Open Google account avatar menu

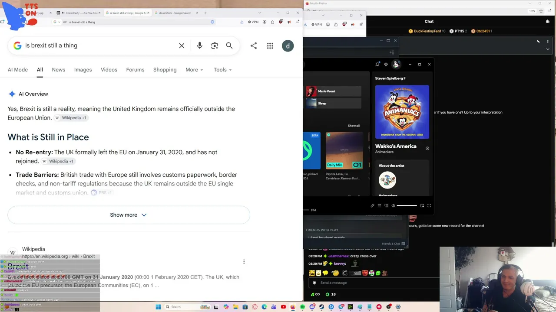[x=288, y=46]
